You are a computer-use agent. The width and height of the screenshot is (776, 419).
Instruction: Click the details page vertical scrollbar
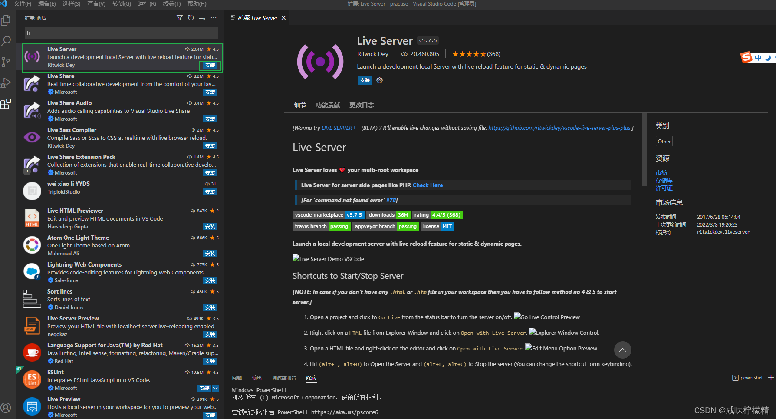pos(644,149)
